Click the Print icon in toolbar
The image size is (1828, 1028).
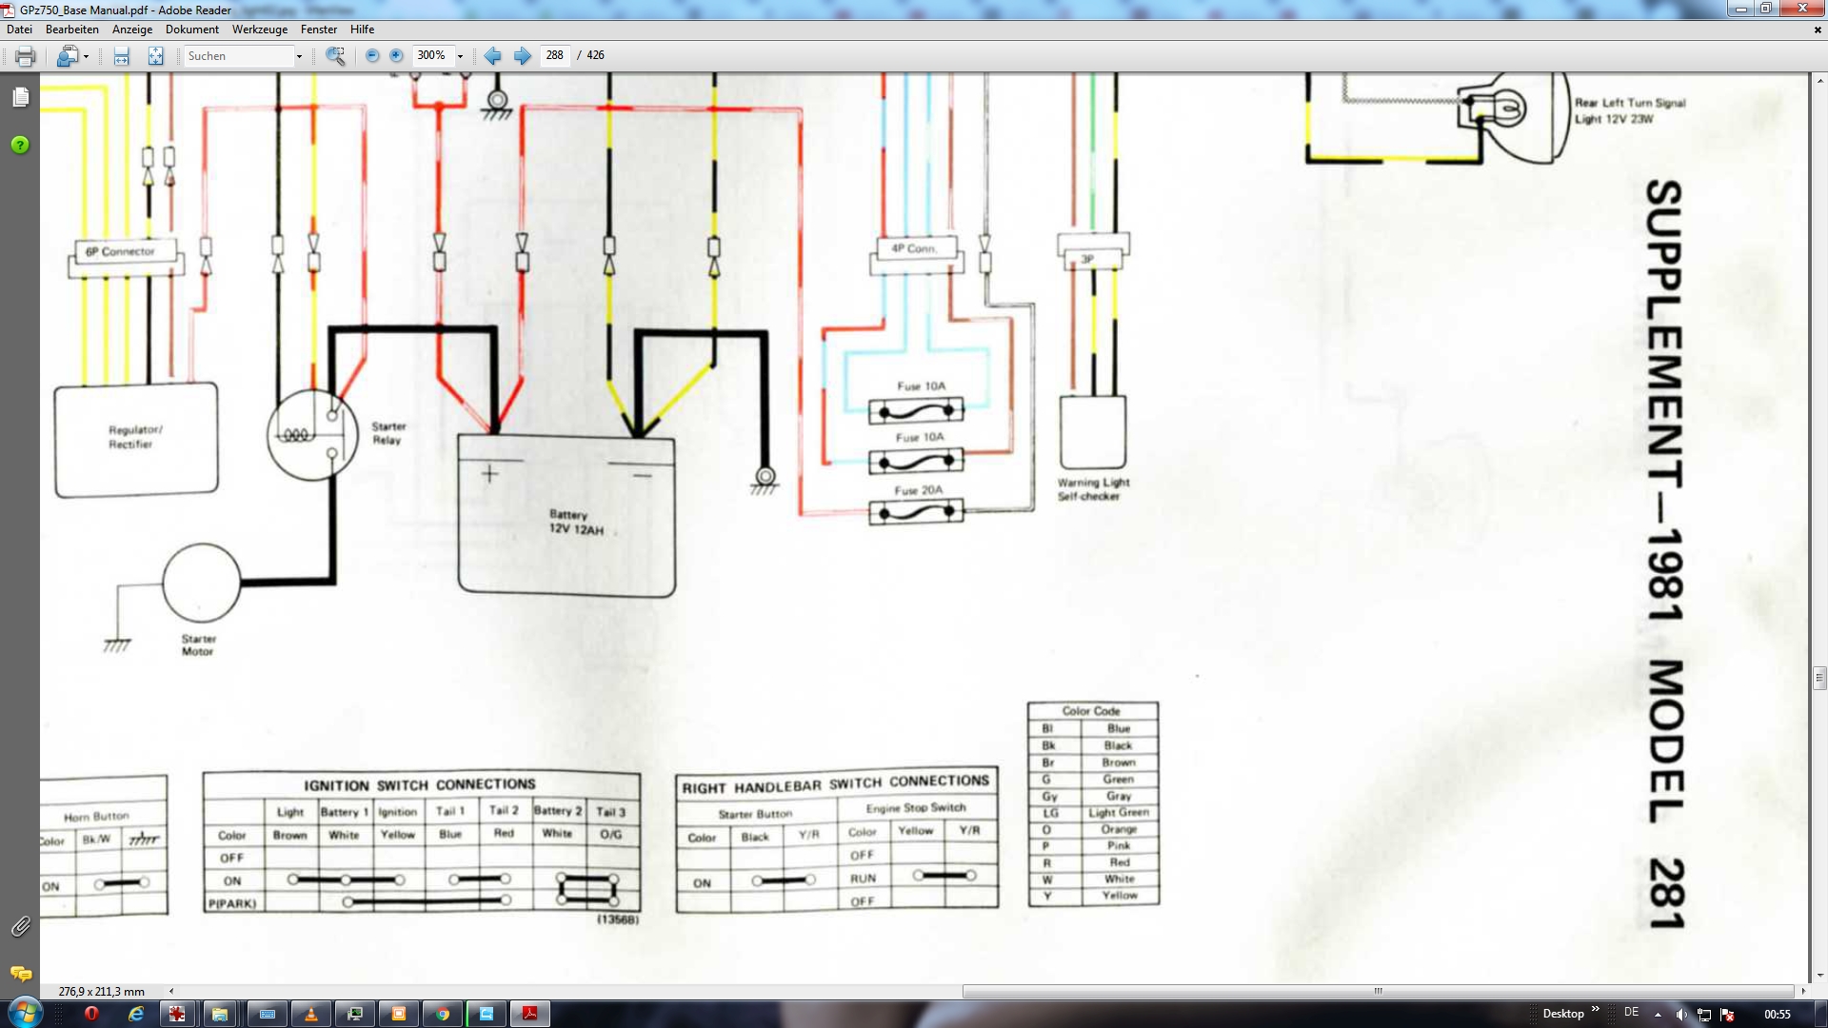(26, 56)
